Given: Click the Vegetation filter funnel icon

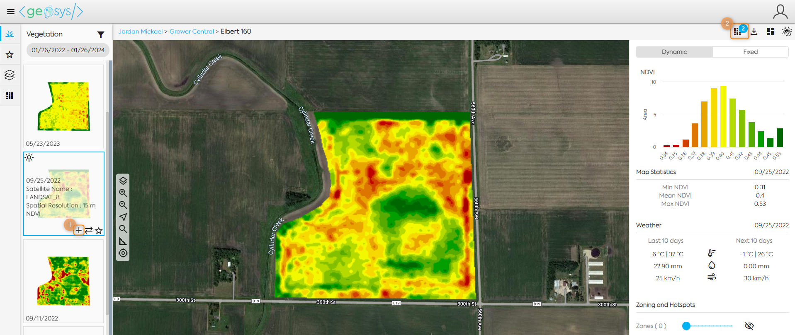Looking at the screenshot, I should point(100,34).
